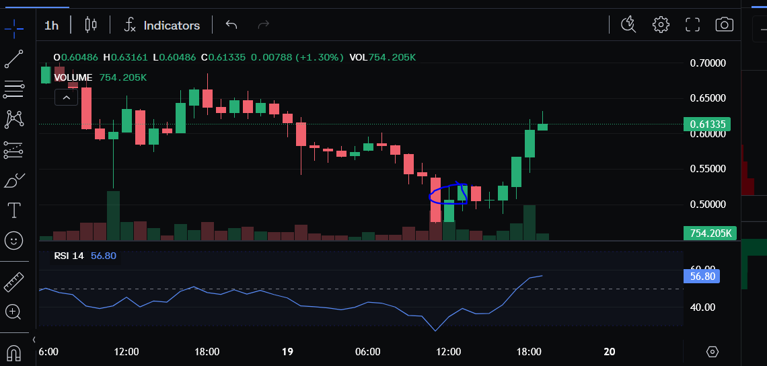Open the quick search lightning tool

coord(628,24)
